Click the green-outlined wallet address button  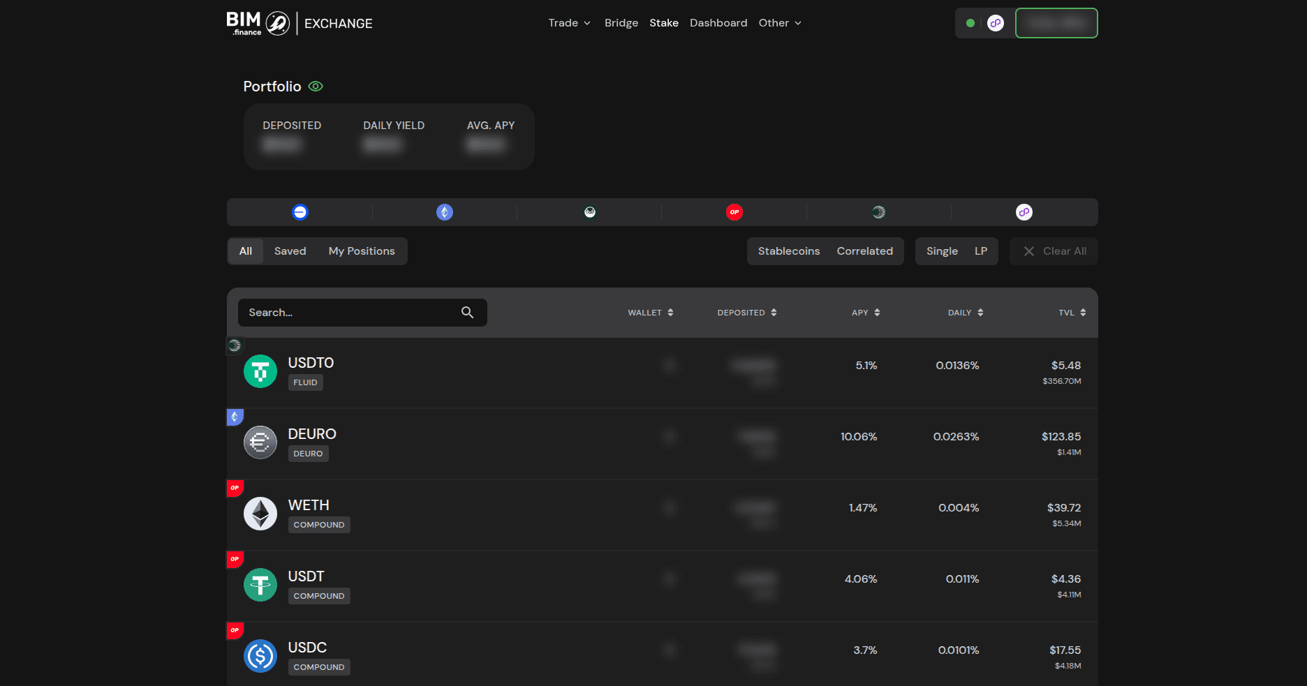click(1056, 23)
